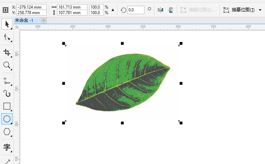Select the Artistic Media tool
Image resolution: width=265 pixels, height=164 pixels.
[7, 94]
